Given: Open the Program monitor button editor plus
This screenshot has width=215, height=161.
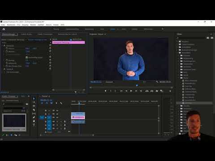Looking at the screenshot, I should [170, 91].
